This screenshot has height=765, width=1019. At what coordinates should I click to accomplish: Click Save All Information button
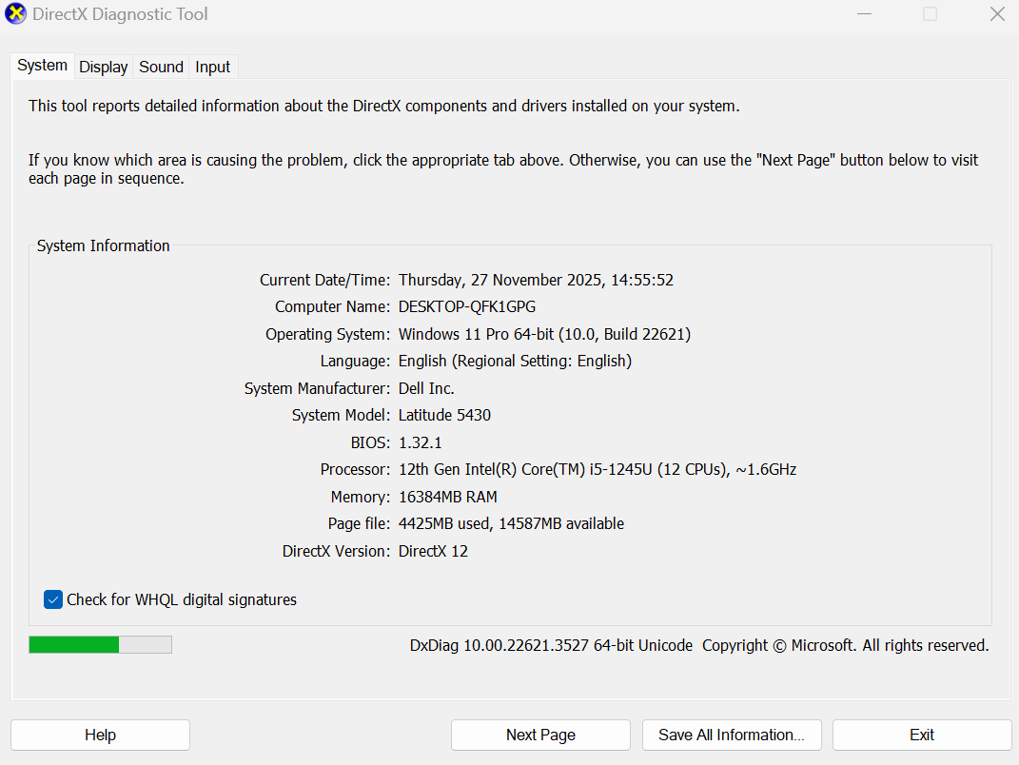coord(732,735)
